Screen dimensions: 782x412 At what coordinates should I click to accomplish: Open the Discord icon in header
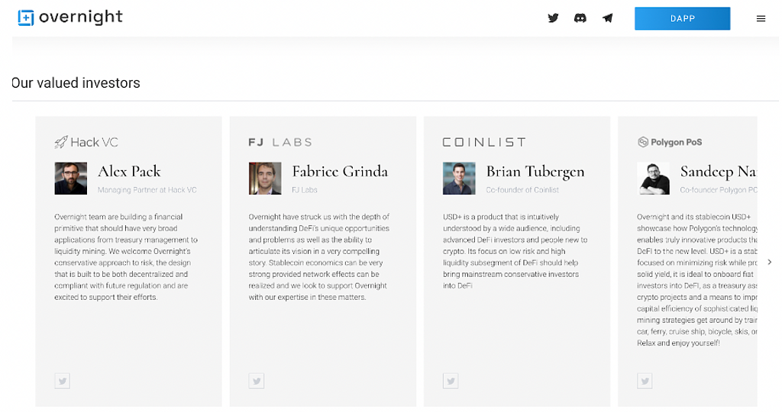point(580,18)
